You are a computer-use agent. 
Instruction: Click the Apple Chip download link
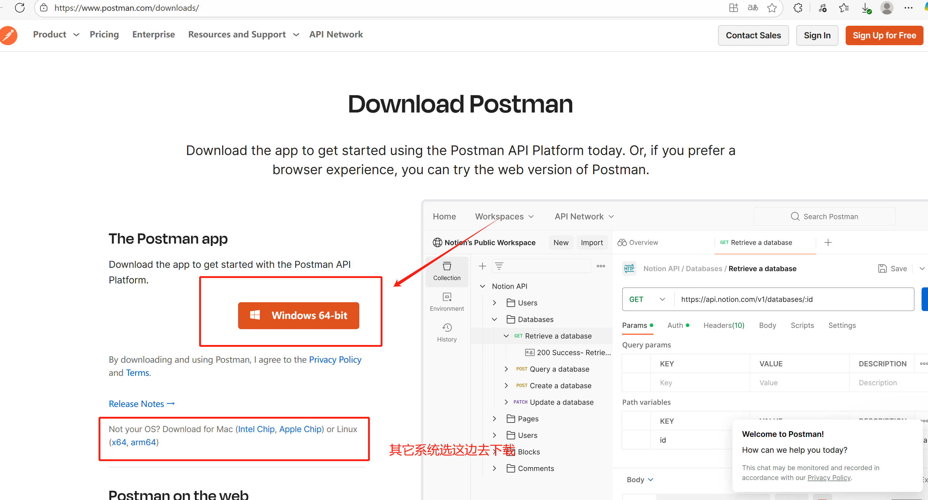(300, 429)
